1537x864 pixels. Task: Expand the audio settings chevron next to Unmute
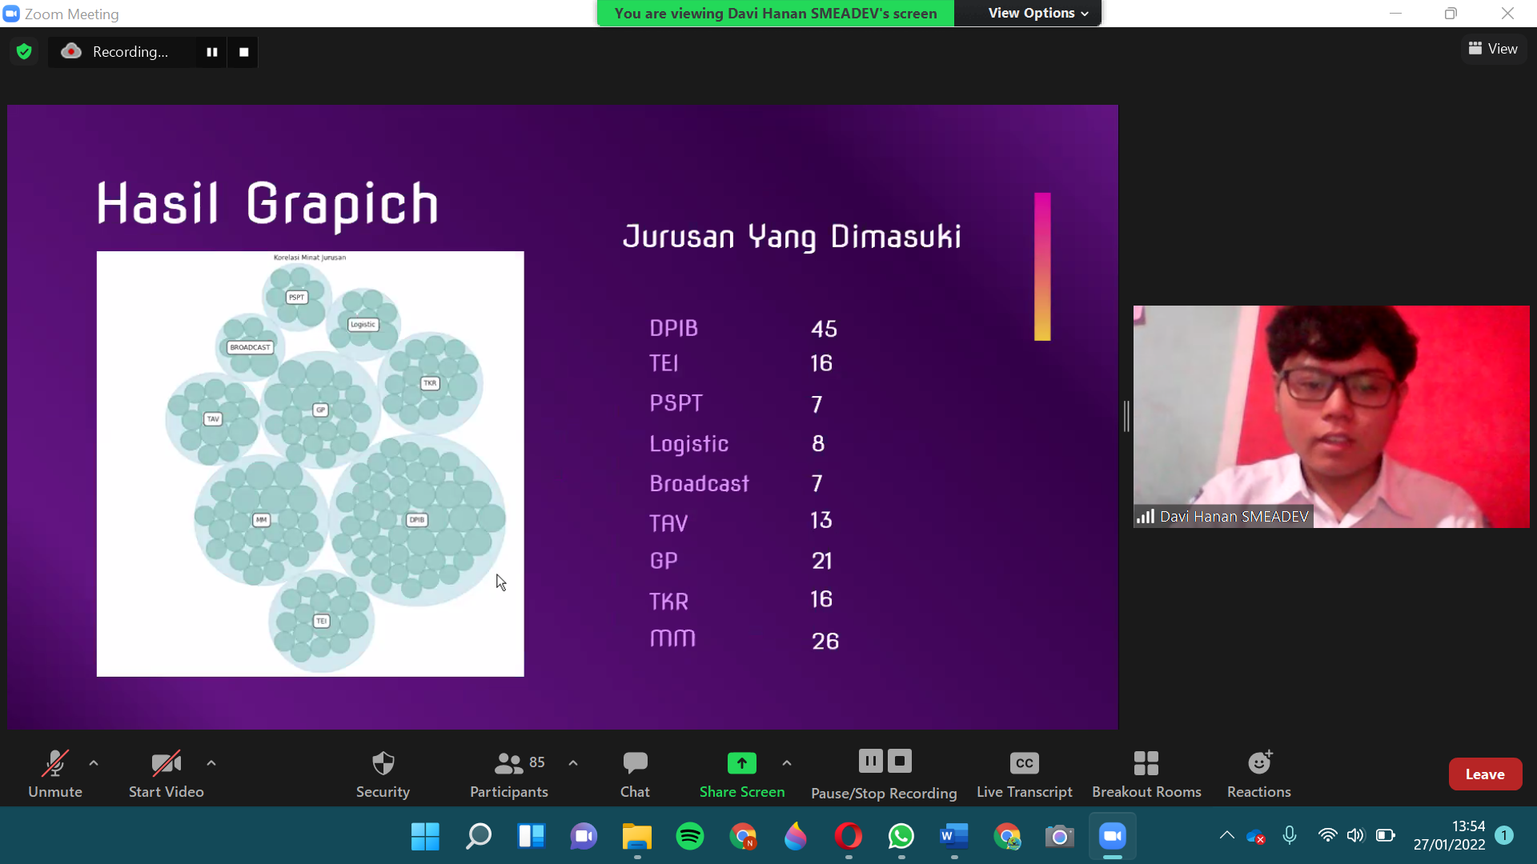93,762
